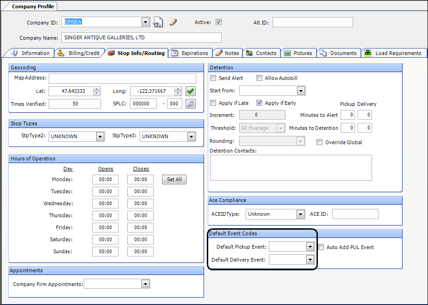Click the green checkmark verify geocode icon
This screenshot has height=305, width=428.
click(x=190, y=91)
